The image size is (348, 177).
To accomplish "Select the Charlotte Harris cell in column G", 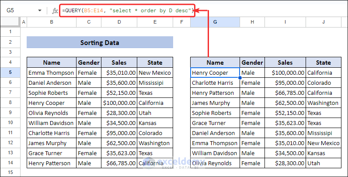I will [215, 83].
